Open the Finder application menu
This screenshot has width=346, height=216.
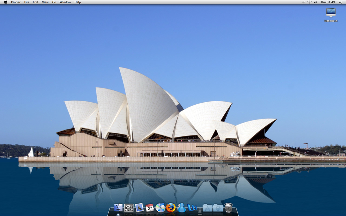click(x=16, y=2)
